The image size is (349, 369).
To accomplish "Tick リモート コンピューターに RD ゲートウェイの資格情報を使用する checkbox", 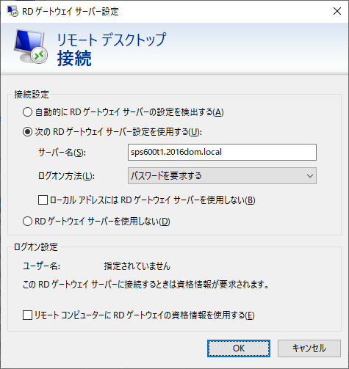I will 27,315.
